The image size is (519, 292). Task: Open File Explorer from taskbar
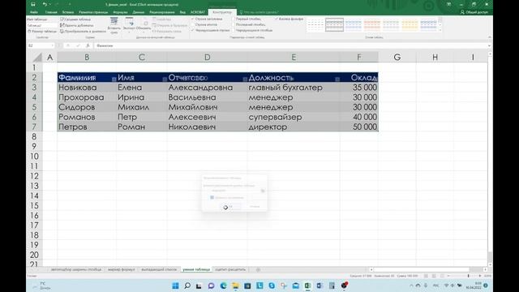235,286
